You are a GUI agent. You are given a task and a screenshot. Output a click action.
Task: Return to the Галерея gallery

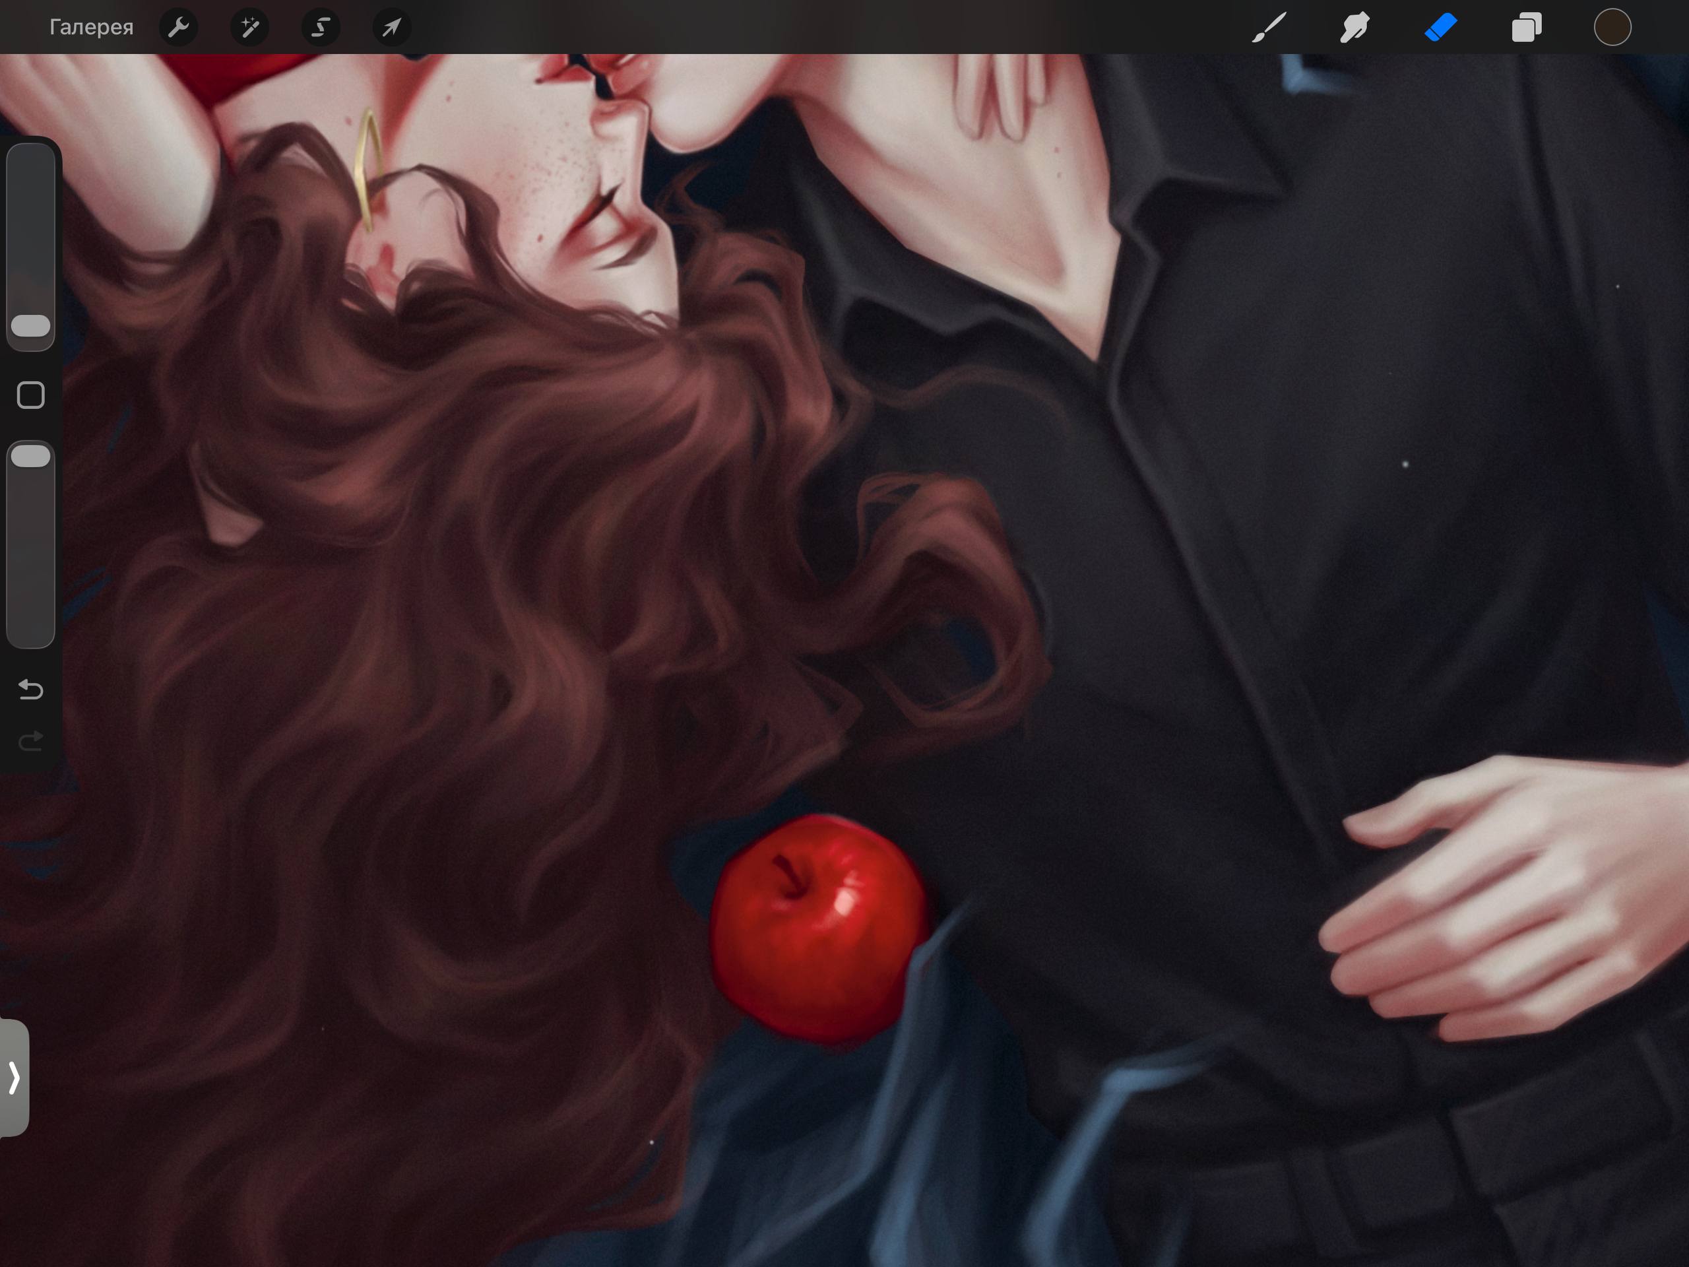click(x=91, y=28)
